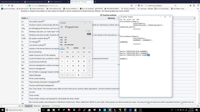Go to the Firefox home page
Screen dimensions: 200x112
tap(12, 6)
